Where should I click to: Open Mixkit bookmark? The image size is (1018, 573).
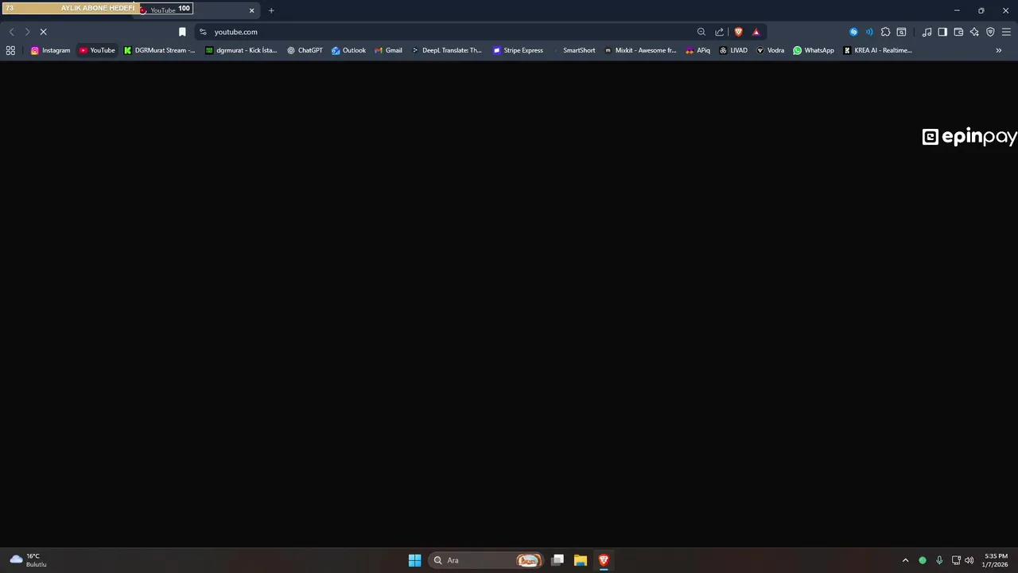pos(640,50)
